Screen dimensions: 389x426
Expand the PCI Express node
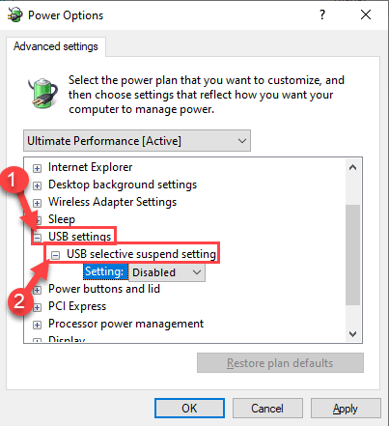click(38, 307)
